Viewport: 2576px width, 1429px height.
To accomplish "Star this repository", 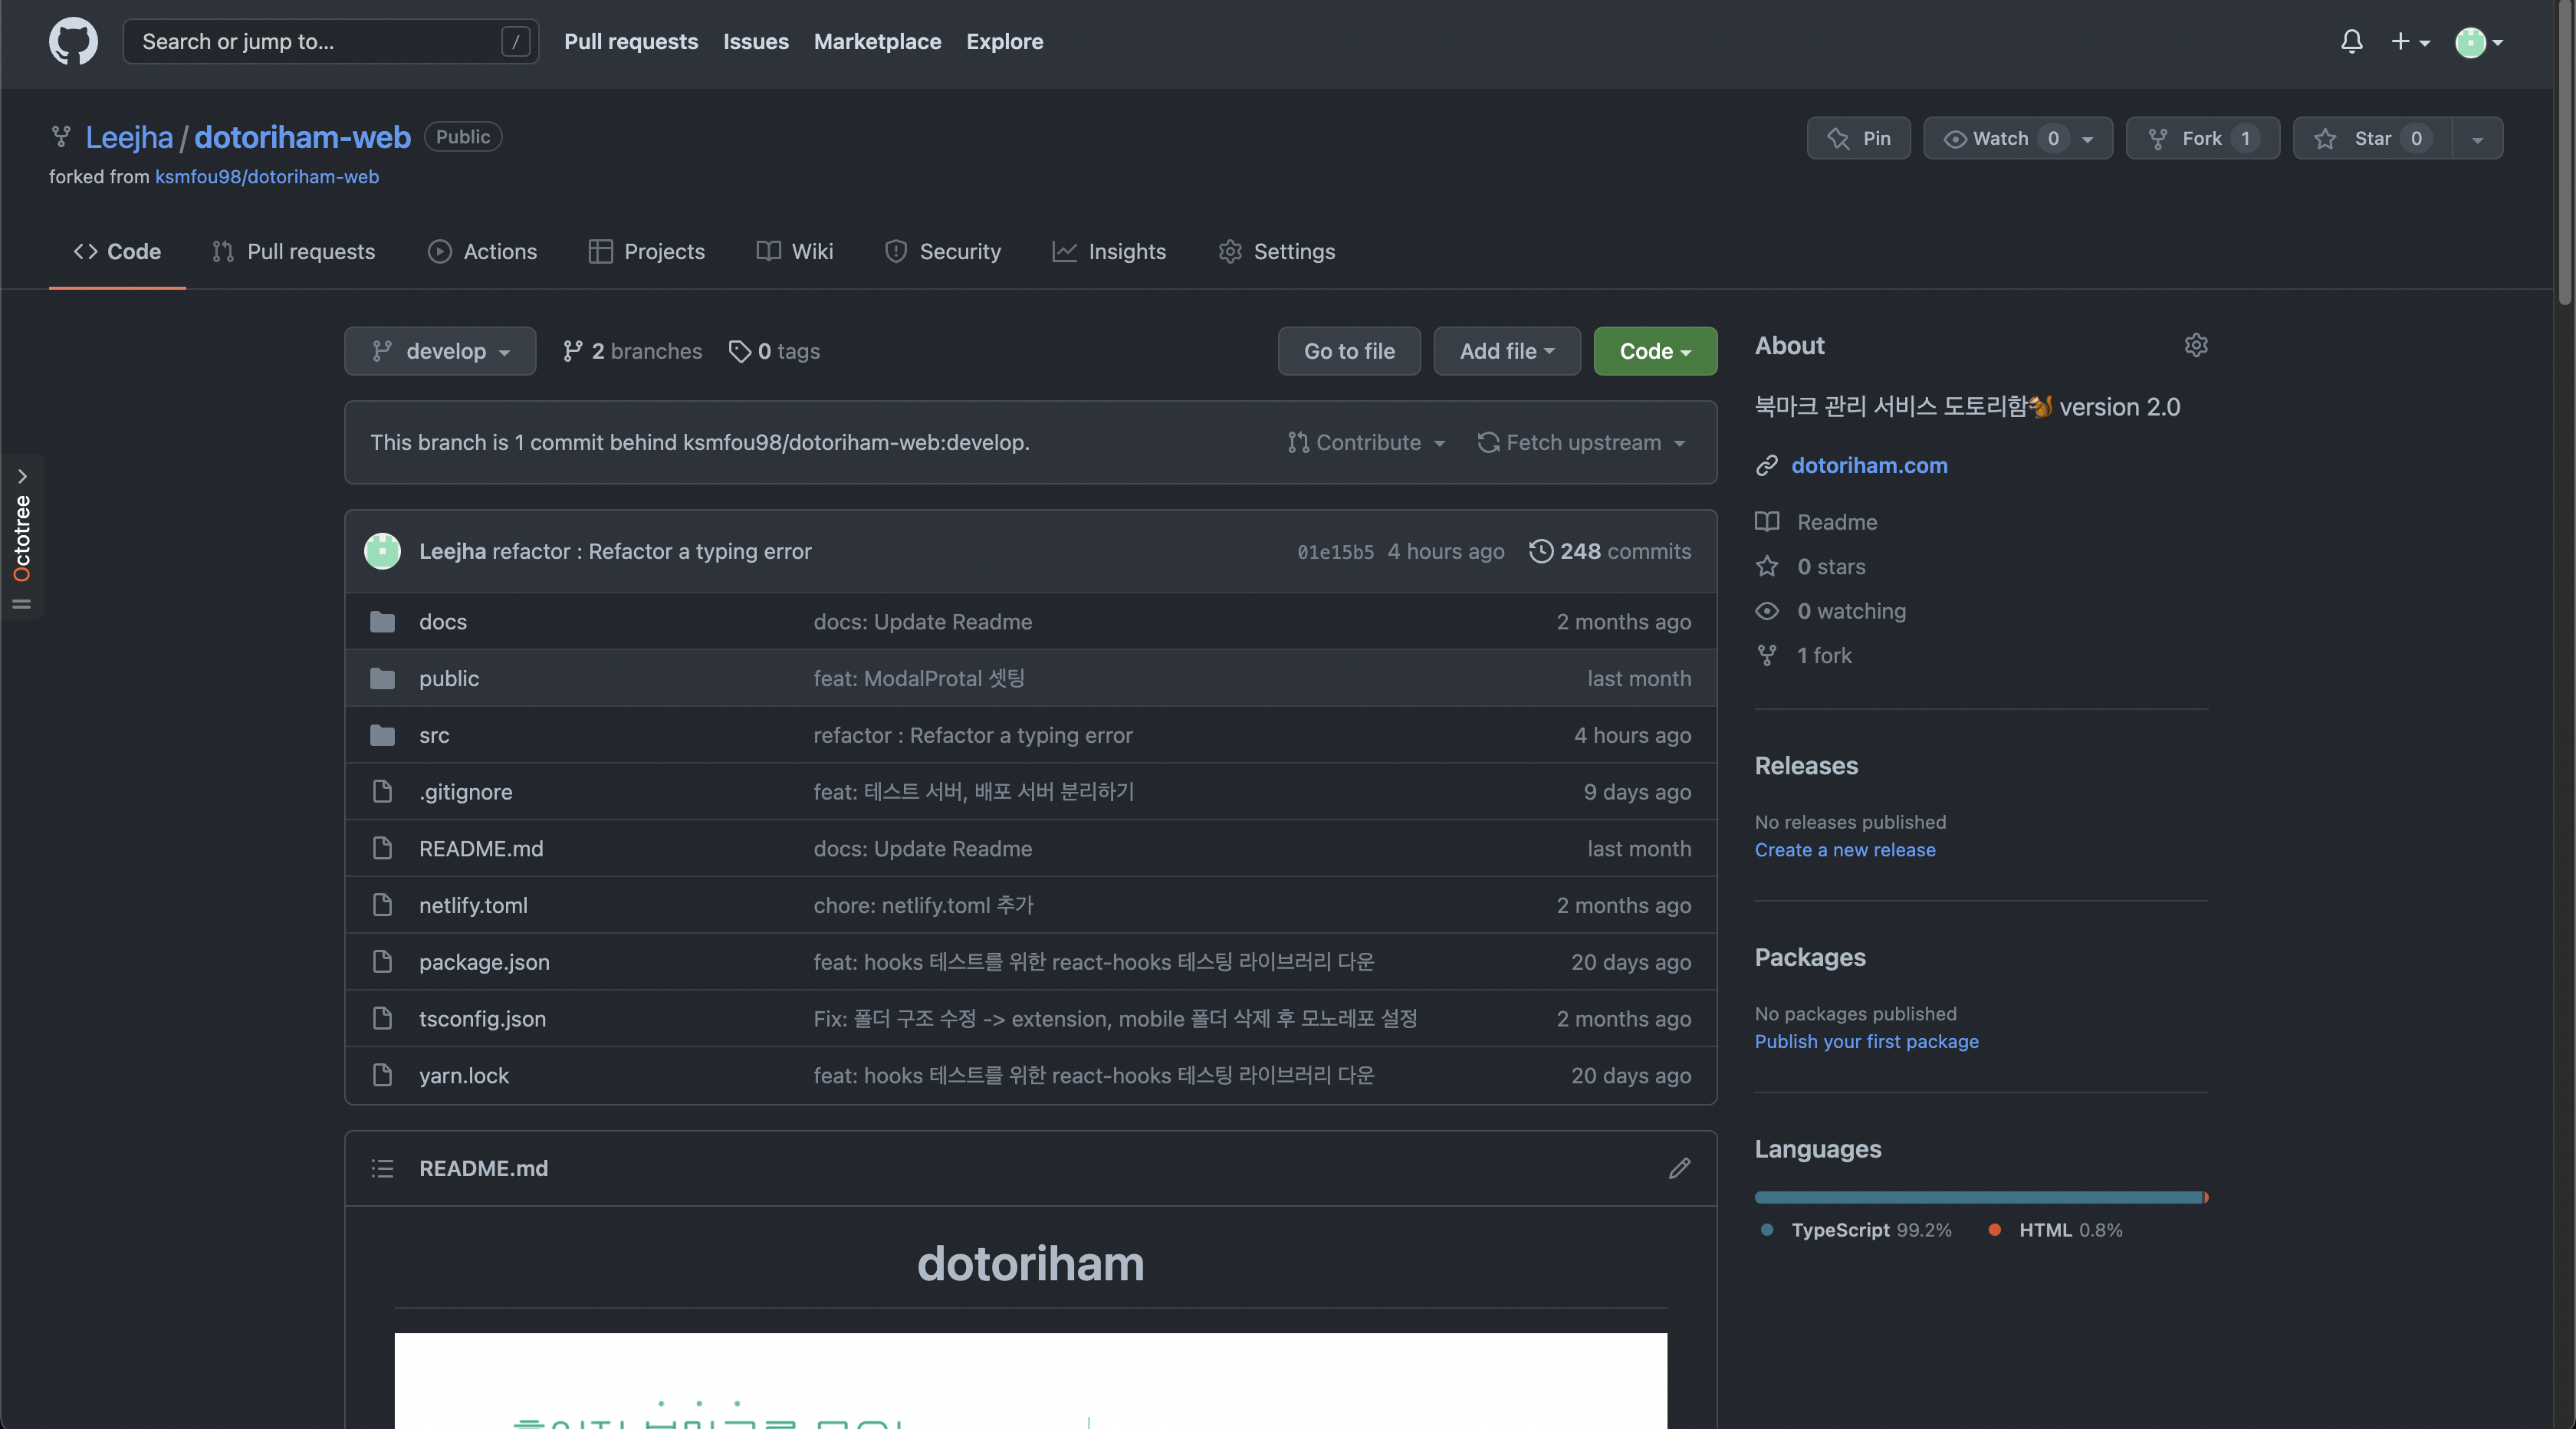I will coord(2372,138).
